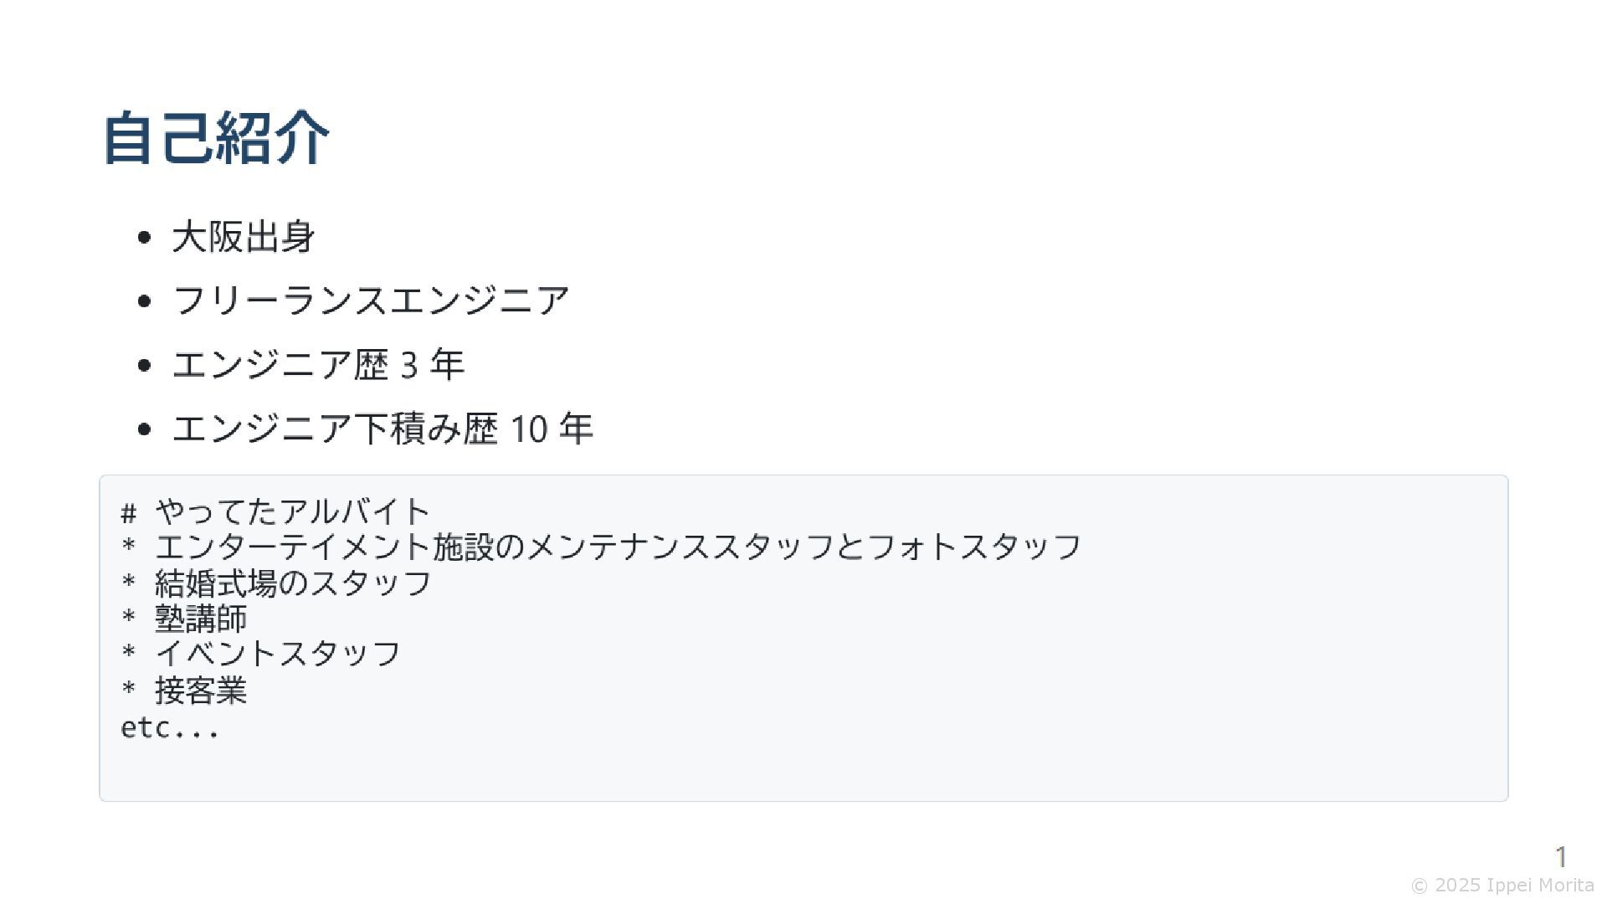Click the slide page number 1
Viewport: 1607px width, 904px height.
click(1561, 857)
